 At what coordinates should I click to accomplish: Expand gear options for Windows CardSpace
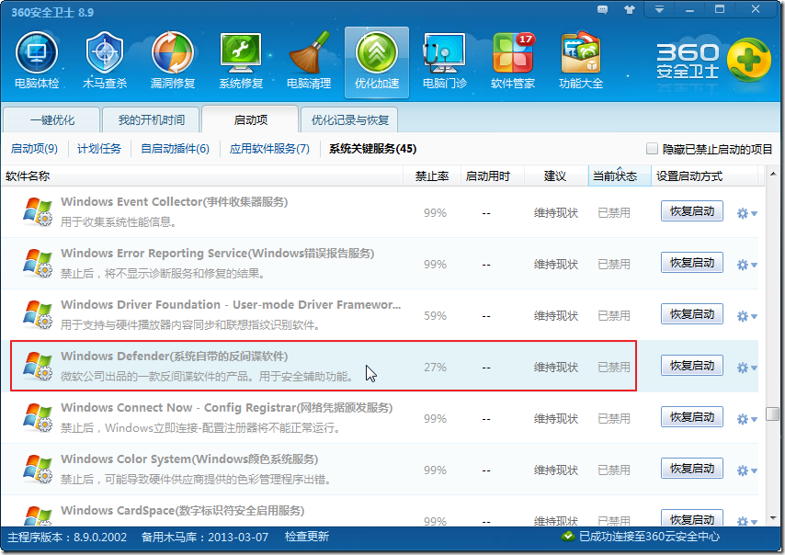pyautogui.click(x=747, y=521)
